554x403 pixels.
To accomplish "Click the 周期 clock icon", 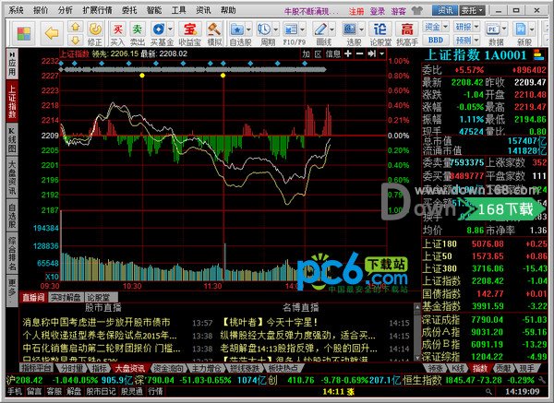I will coord(263,30).
